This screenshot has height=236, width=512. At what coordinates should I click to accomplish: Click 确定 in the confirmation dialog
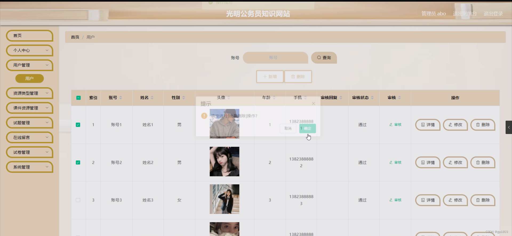pos(307,128)
